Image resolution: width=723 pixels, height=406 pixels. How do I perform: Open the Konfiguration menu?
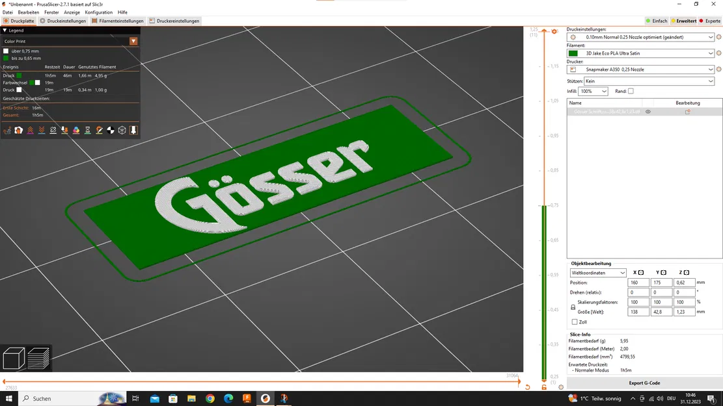(x=99, y=12)
